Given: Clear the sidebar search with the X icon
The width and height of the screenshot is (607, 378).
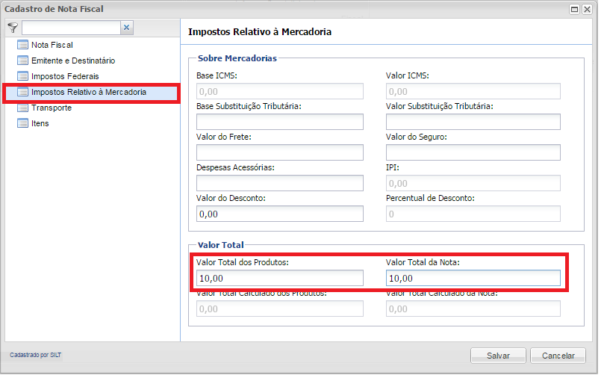Looking at the screenshot, I should coord(126,28).
